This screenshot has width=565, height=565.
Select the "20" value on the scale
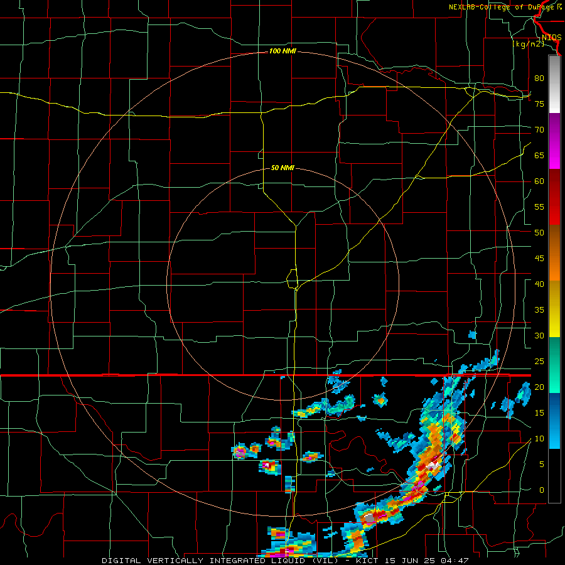(539, 387)
